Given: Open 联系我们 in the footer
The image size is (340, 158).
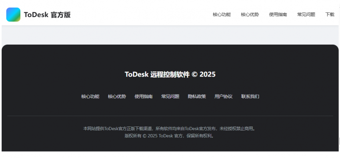Looking at the screenshot, I should 250,97.
